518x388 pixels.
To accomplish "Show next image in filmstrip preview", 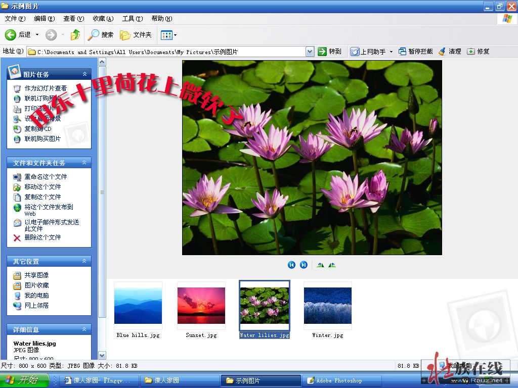I will point(304,265).
